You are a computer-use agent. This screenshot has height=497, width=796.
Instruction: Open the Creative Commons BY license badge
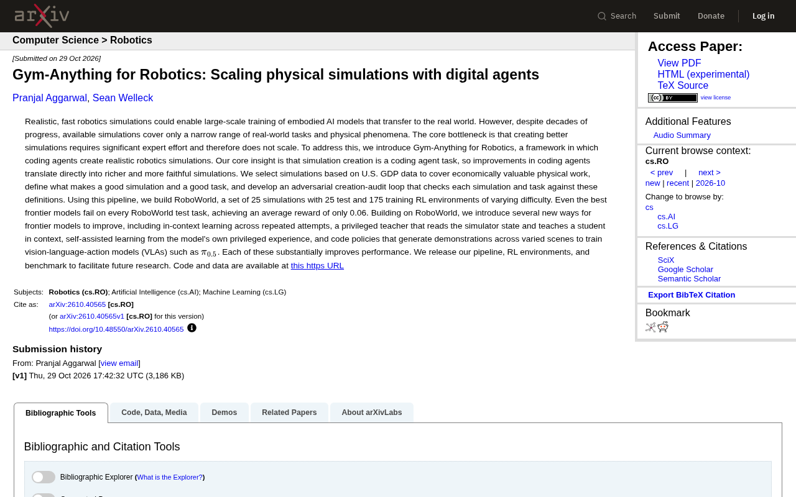click(673, 98)
